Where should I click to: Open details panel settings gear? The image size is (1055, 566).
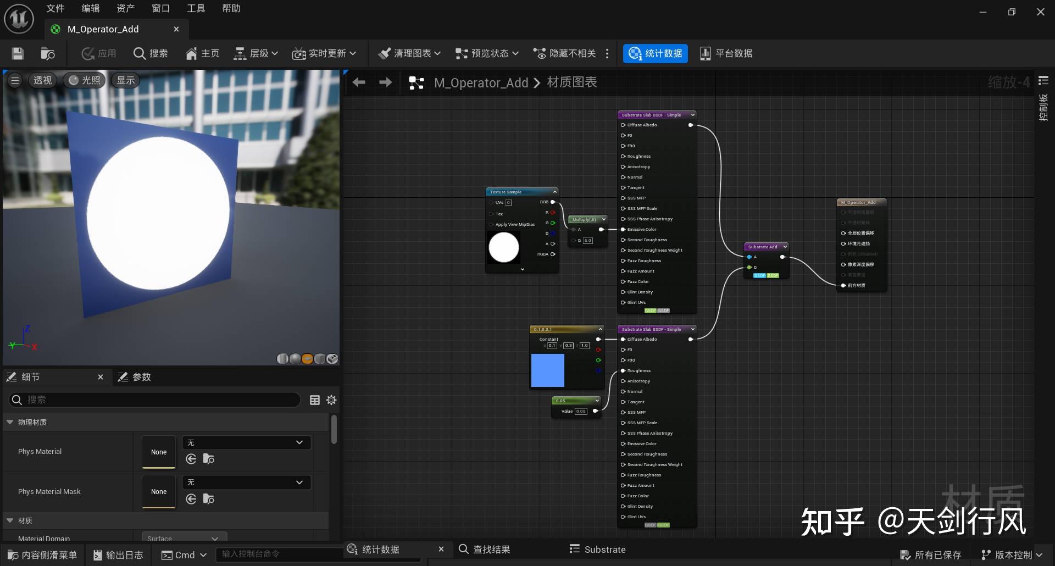tap(331, 400)
